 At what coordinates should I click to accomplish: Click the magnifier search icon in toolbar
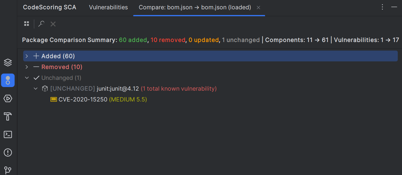click(41, 24)
